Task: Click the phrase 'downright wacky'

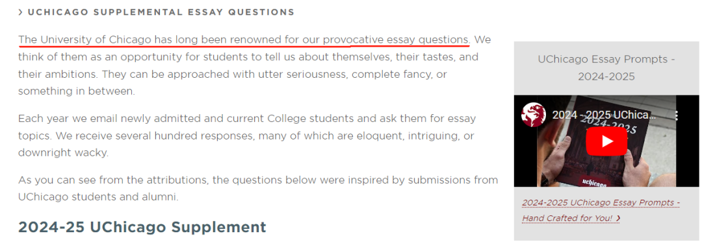Action: pyautogui.click(x=63, y=152)
